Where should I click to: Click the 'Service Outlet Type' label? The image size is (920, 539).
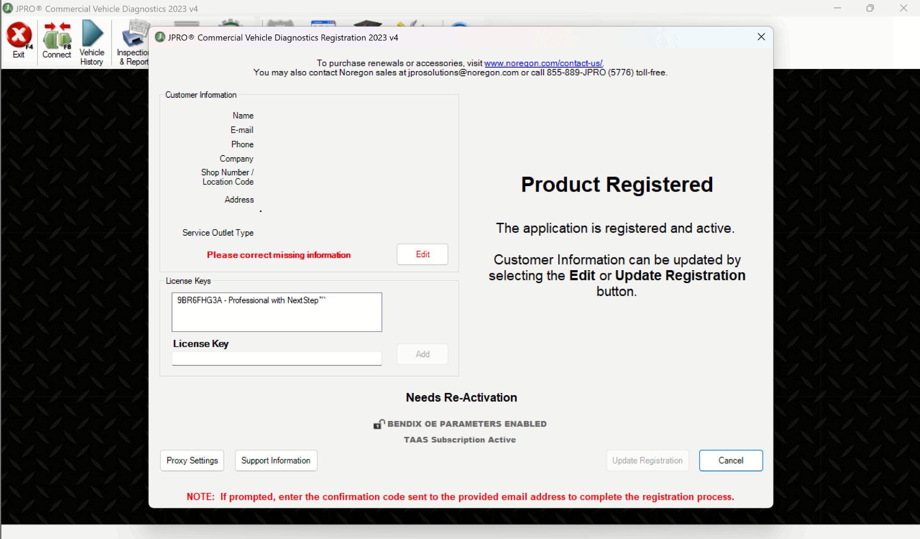point(218,233)
